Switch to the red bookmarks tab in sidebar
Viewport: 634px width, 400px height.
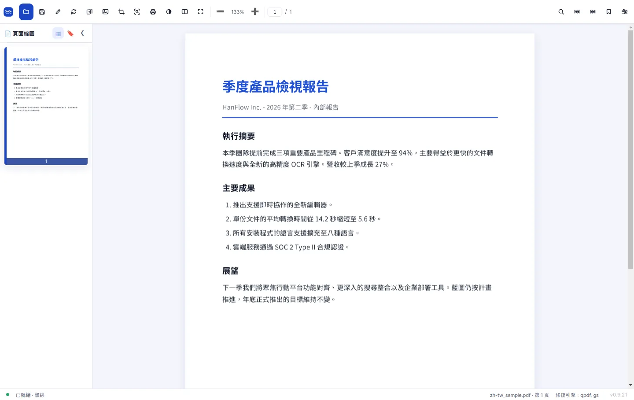(x=70, y=33)
